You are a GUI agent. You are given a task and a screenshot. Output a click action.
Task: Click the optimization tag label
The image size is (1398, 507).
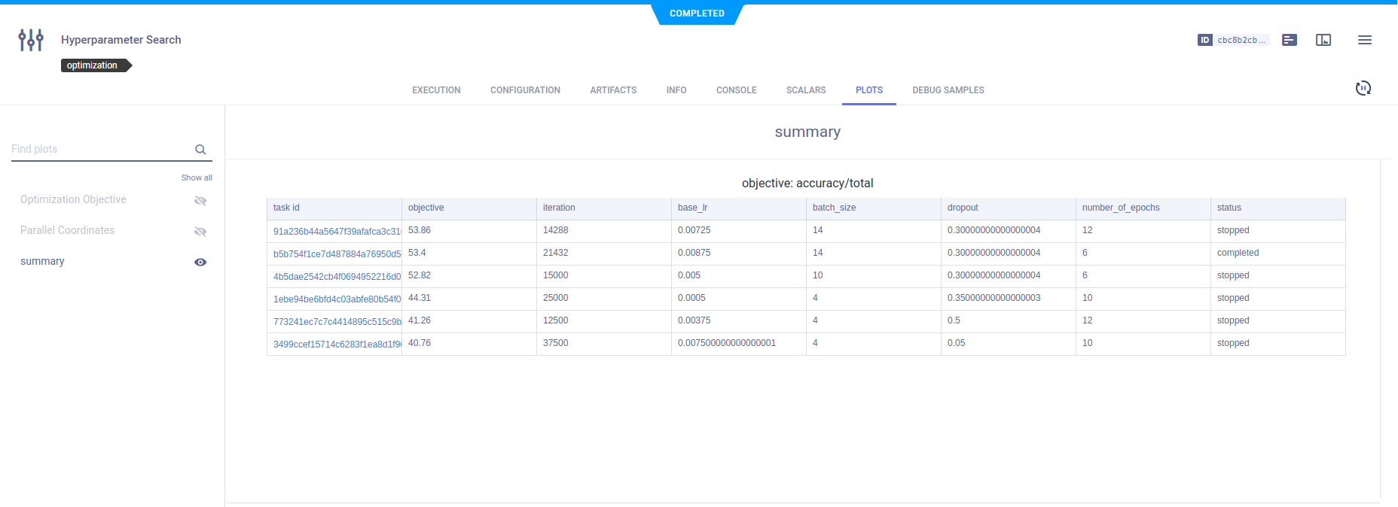tap(93, 65)
